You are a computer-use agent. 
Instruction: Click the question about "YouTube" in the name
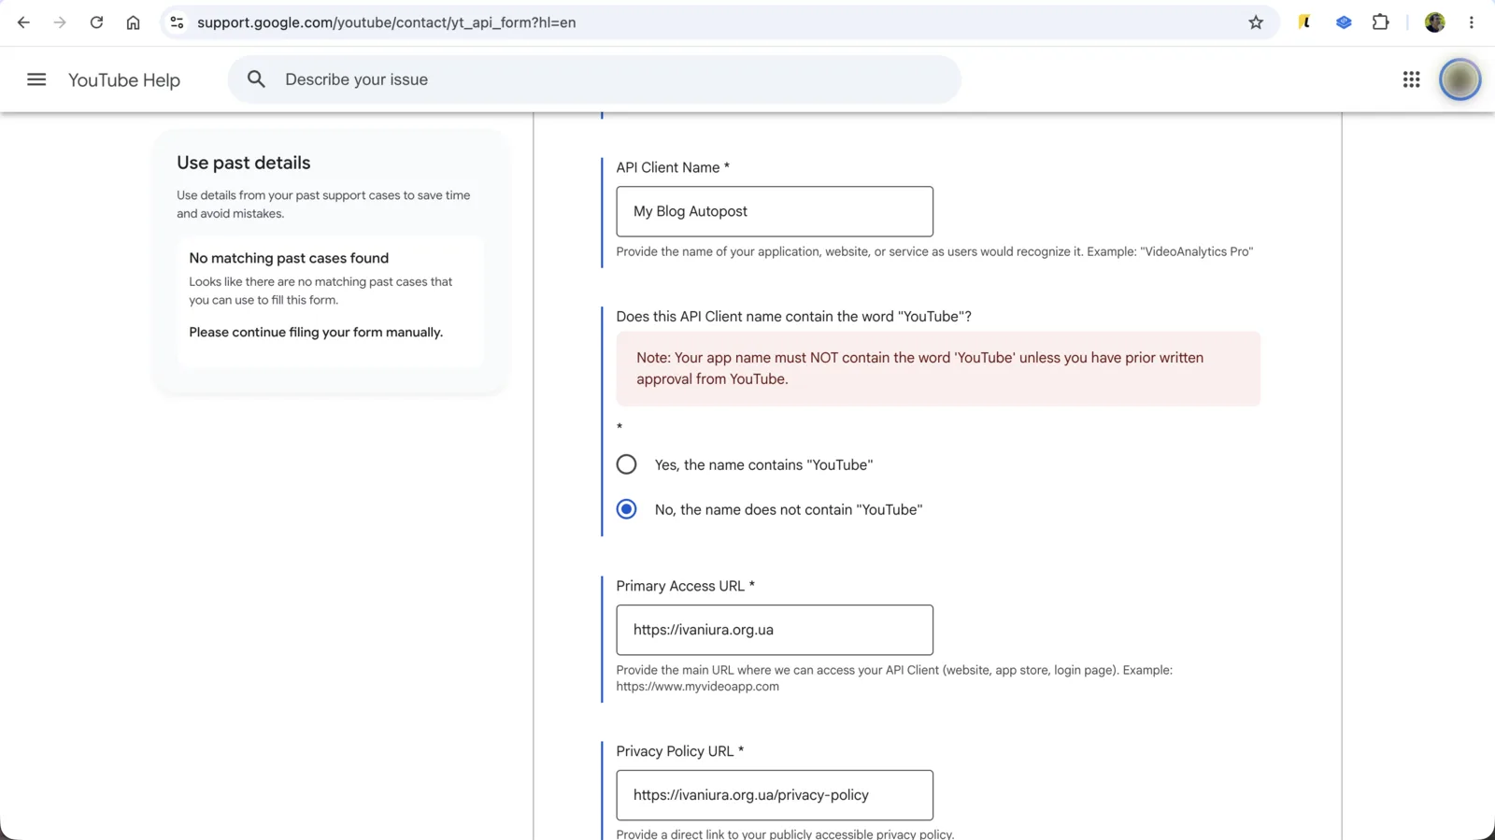click(793, 317)
